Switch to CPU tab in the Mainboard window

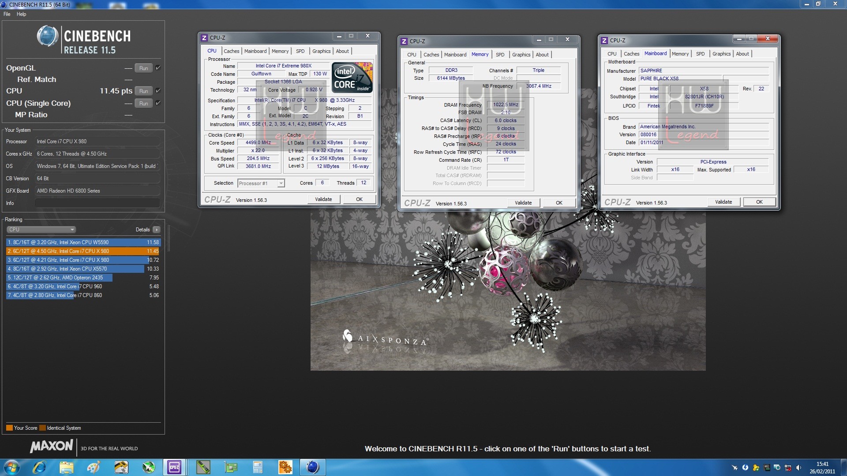612,54
